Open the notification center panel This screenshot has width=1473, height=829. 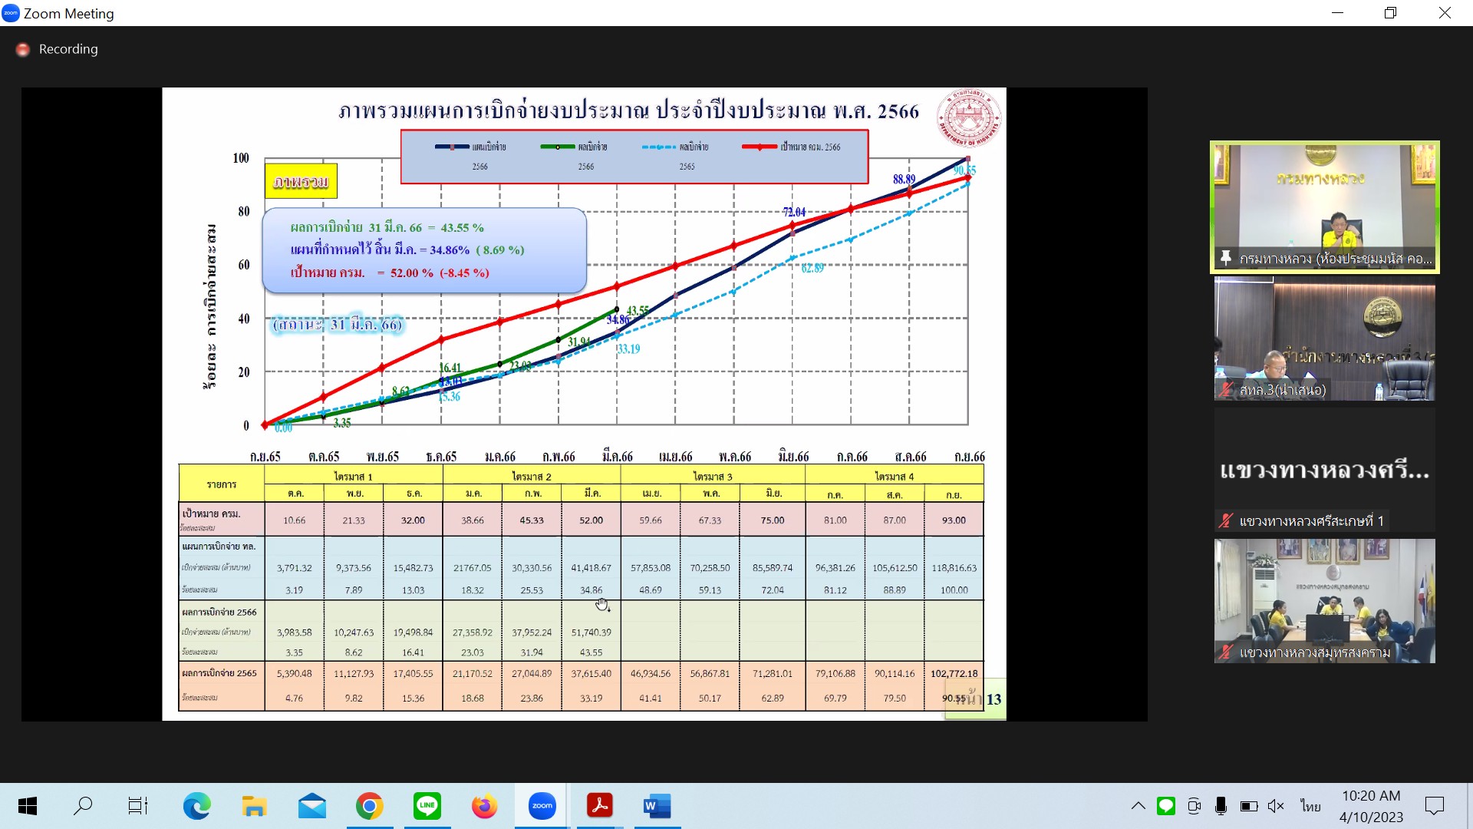click(x=1434, y=806)
